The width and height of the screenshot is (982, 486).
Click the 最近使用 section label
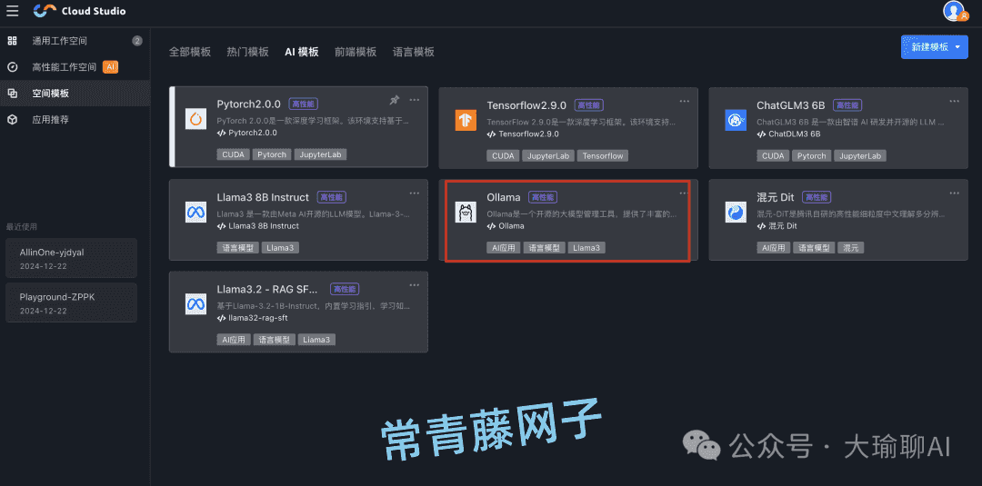(x=21, y=226)
